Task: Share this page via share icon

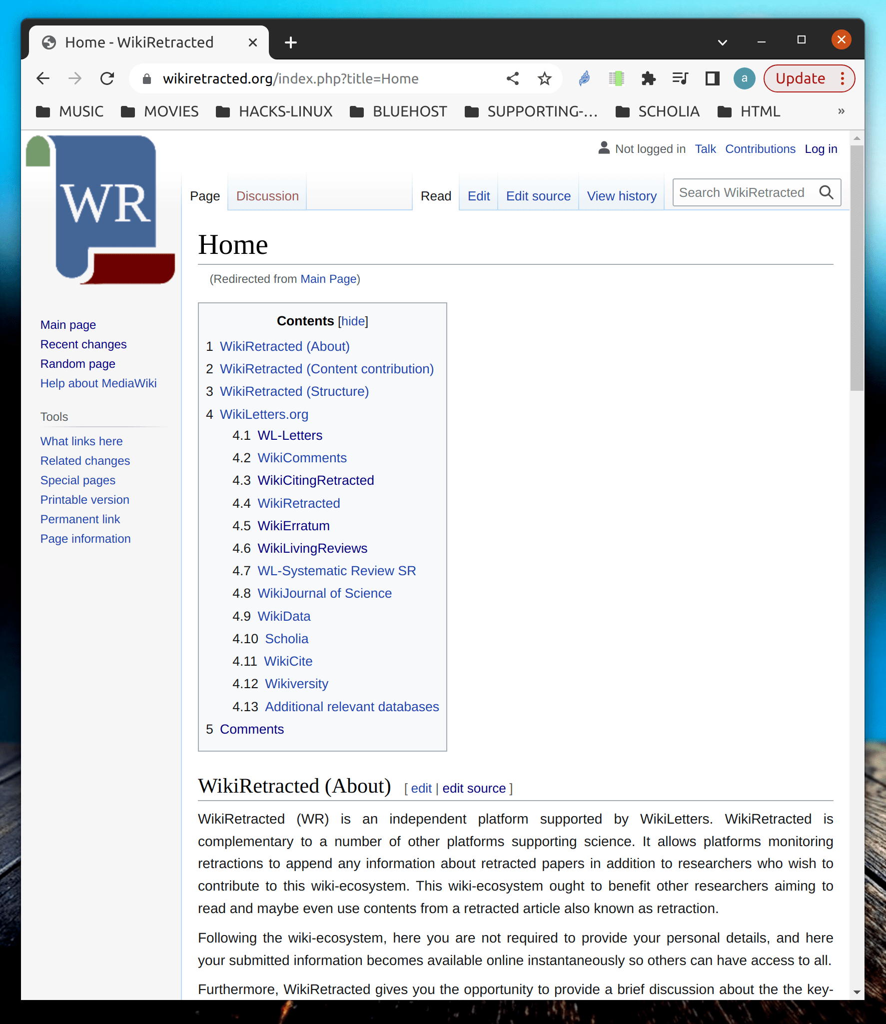Action: tap(513, 78)
